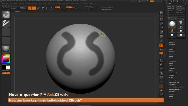Screen dimensions: 188x106
Task: Expand the Deformation sub-palette
Action: pos(172,61)
